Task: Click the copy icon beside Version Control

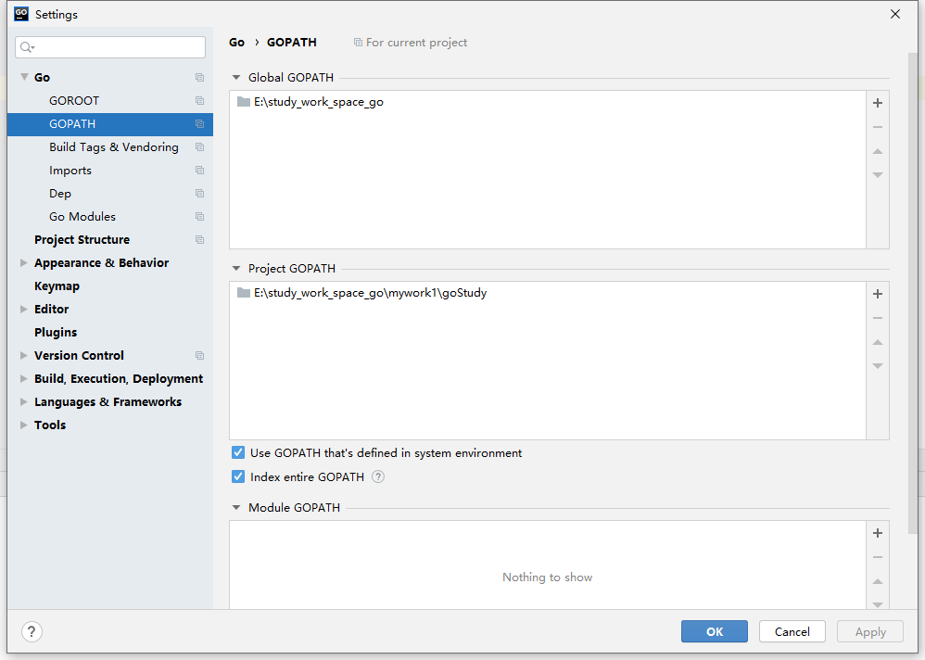Action: pyautogui.click(x=199, y=356)
